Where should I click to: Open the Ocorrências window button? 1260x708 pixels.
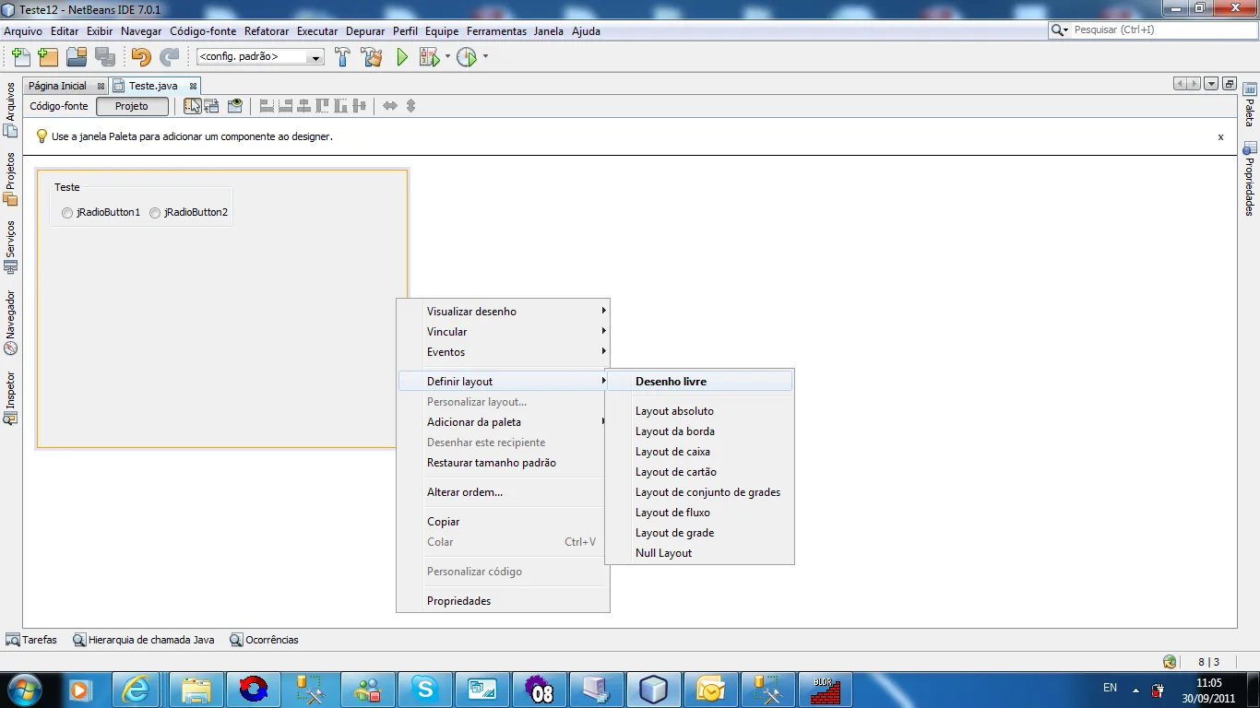click(265, 640)
